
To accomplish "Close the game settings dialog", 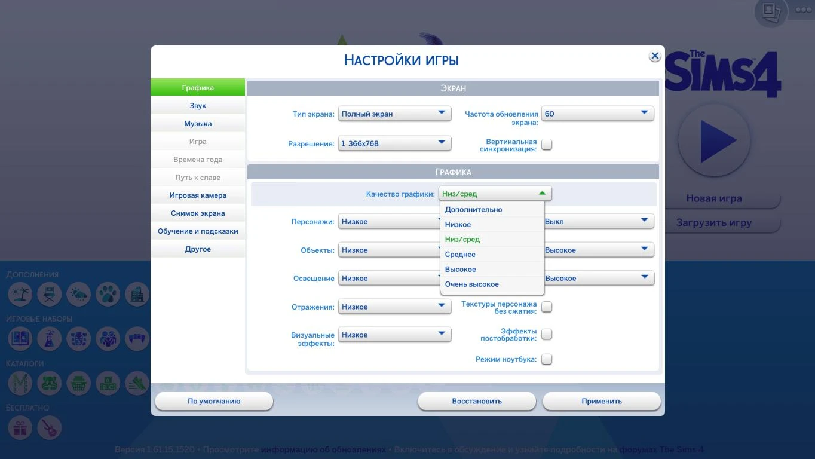I will [x=655, y=56].
